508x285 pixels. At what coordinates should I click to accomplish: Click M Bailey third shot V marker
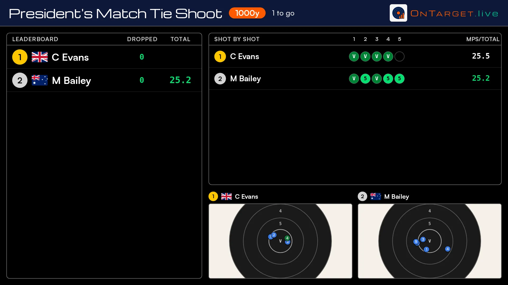(x=377, y=79)
